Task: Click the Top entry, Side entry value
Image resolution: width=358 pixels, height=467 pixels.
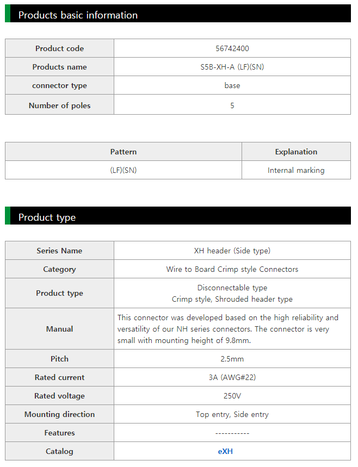Action: (x=232, y=414)
